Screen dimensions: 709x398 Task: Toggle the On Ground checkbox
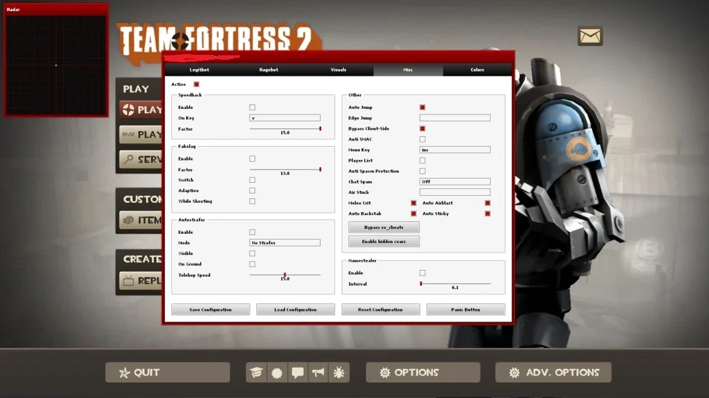coord(252,264)
